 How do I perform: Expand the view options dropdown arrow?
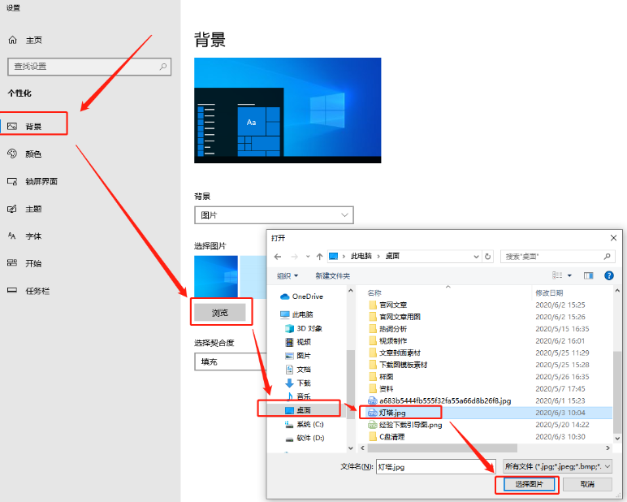click(569, 276)
